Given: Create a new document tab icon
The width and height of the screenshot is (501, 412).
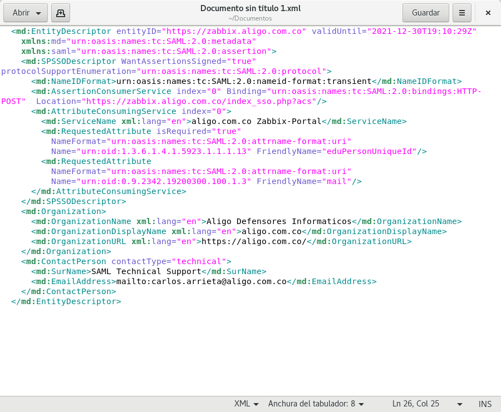Looking at the screenshot, I should coord(61,13).
